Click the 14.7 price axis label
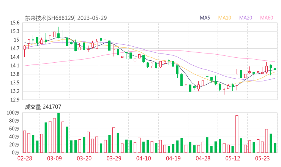 click(x=15, y=48)
